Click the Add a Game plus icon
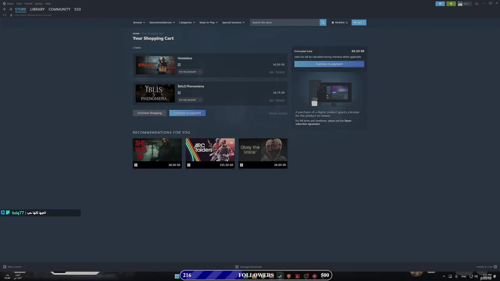The width and height of the screenshot is (500, 281). coord(5,267)
